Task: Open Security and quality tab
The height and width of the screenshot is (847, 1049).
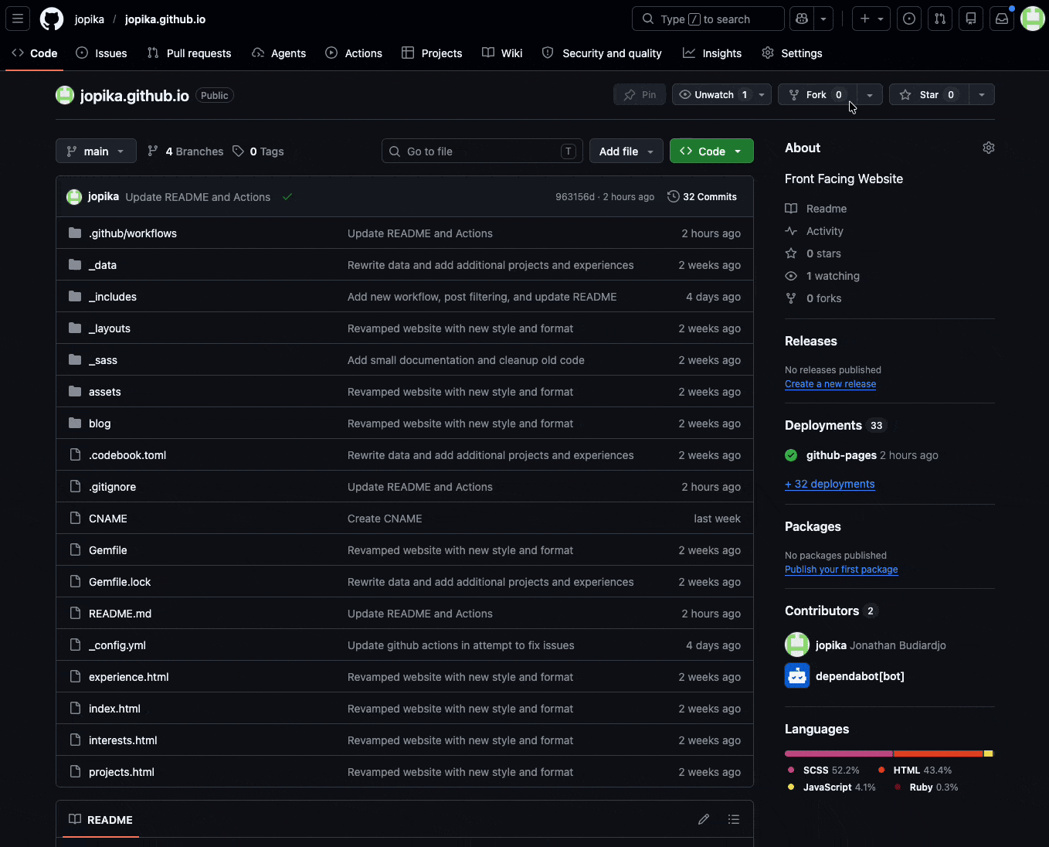Action: [602, 53]
